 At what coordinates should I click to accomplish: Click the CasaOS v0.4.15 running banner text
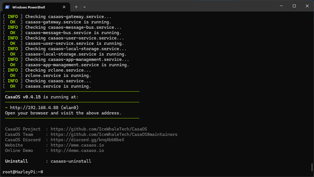point(41,97)
